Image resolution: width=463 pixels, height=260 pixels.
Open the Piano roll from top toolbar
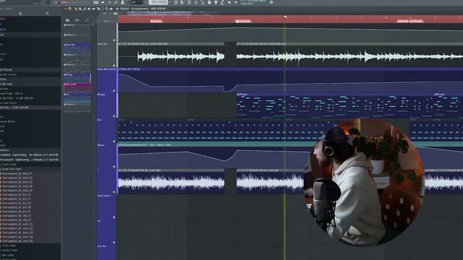[x=182, y=2]
